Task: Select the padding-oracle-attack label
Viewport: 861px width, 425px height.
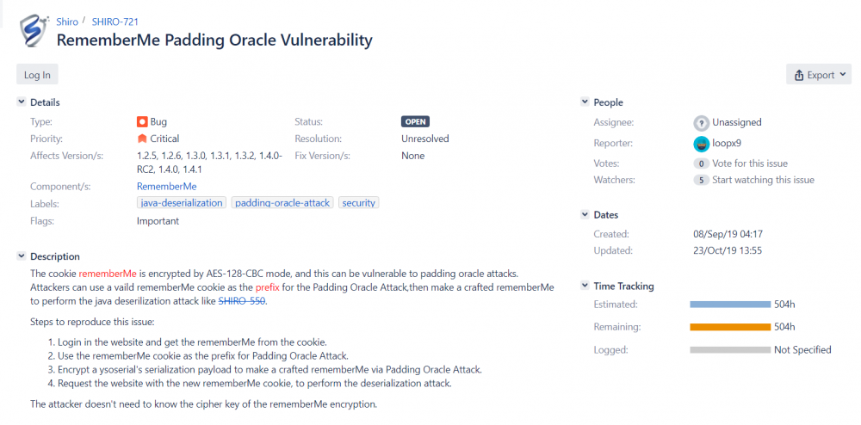Action: [282, 203]
